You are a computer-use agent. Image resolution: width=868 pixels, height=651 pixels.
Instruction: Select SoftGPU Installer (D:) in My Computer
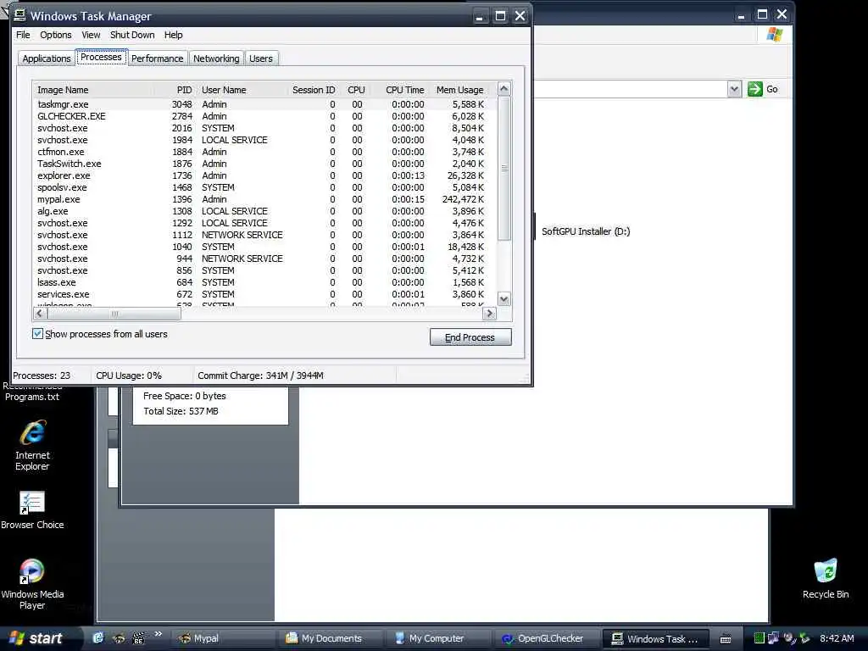pyautogui.click(x=586, y=231)
